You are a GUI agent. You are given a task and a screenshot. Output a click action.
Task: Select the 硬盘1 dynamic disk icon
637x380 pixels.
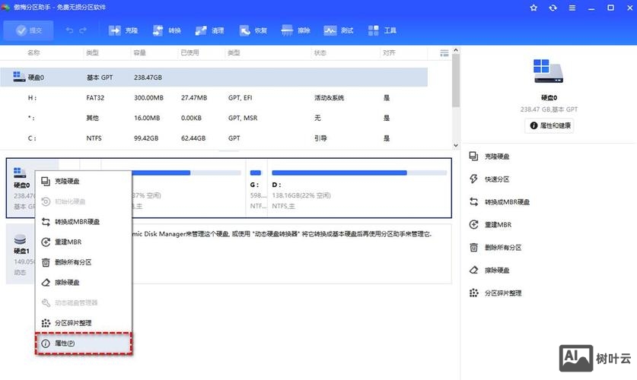[x=20, y=239]
